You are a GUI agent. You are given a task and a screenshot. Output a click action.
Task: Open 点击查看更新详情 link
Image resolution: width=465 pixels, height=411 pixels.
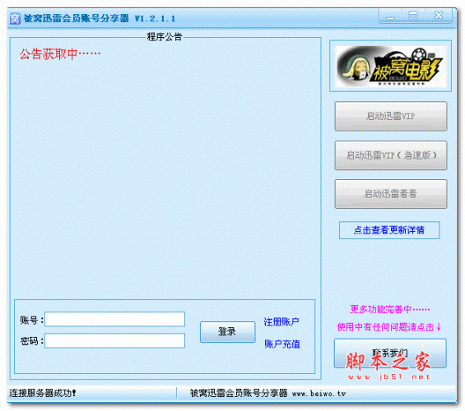coord(389,230)
